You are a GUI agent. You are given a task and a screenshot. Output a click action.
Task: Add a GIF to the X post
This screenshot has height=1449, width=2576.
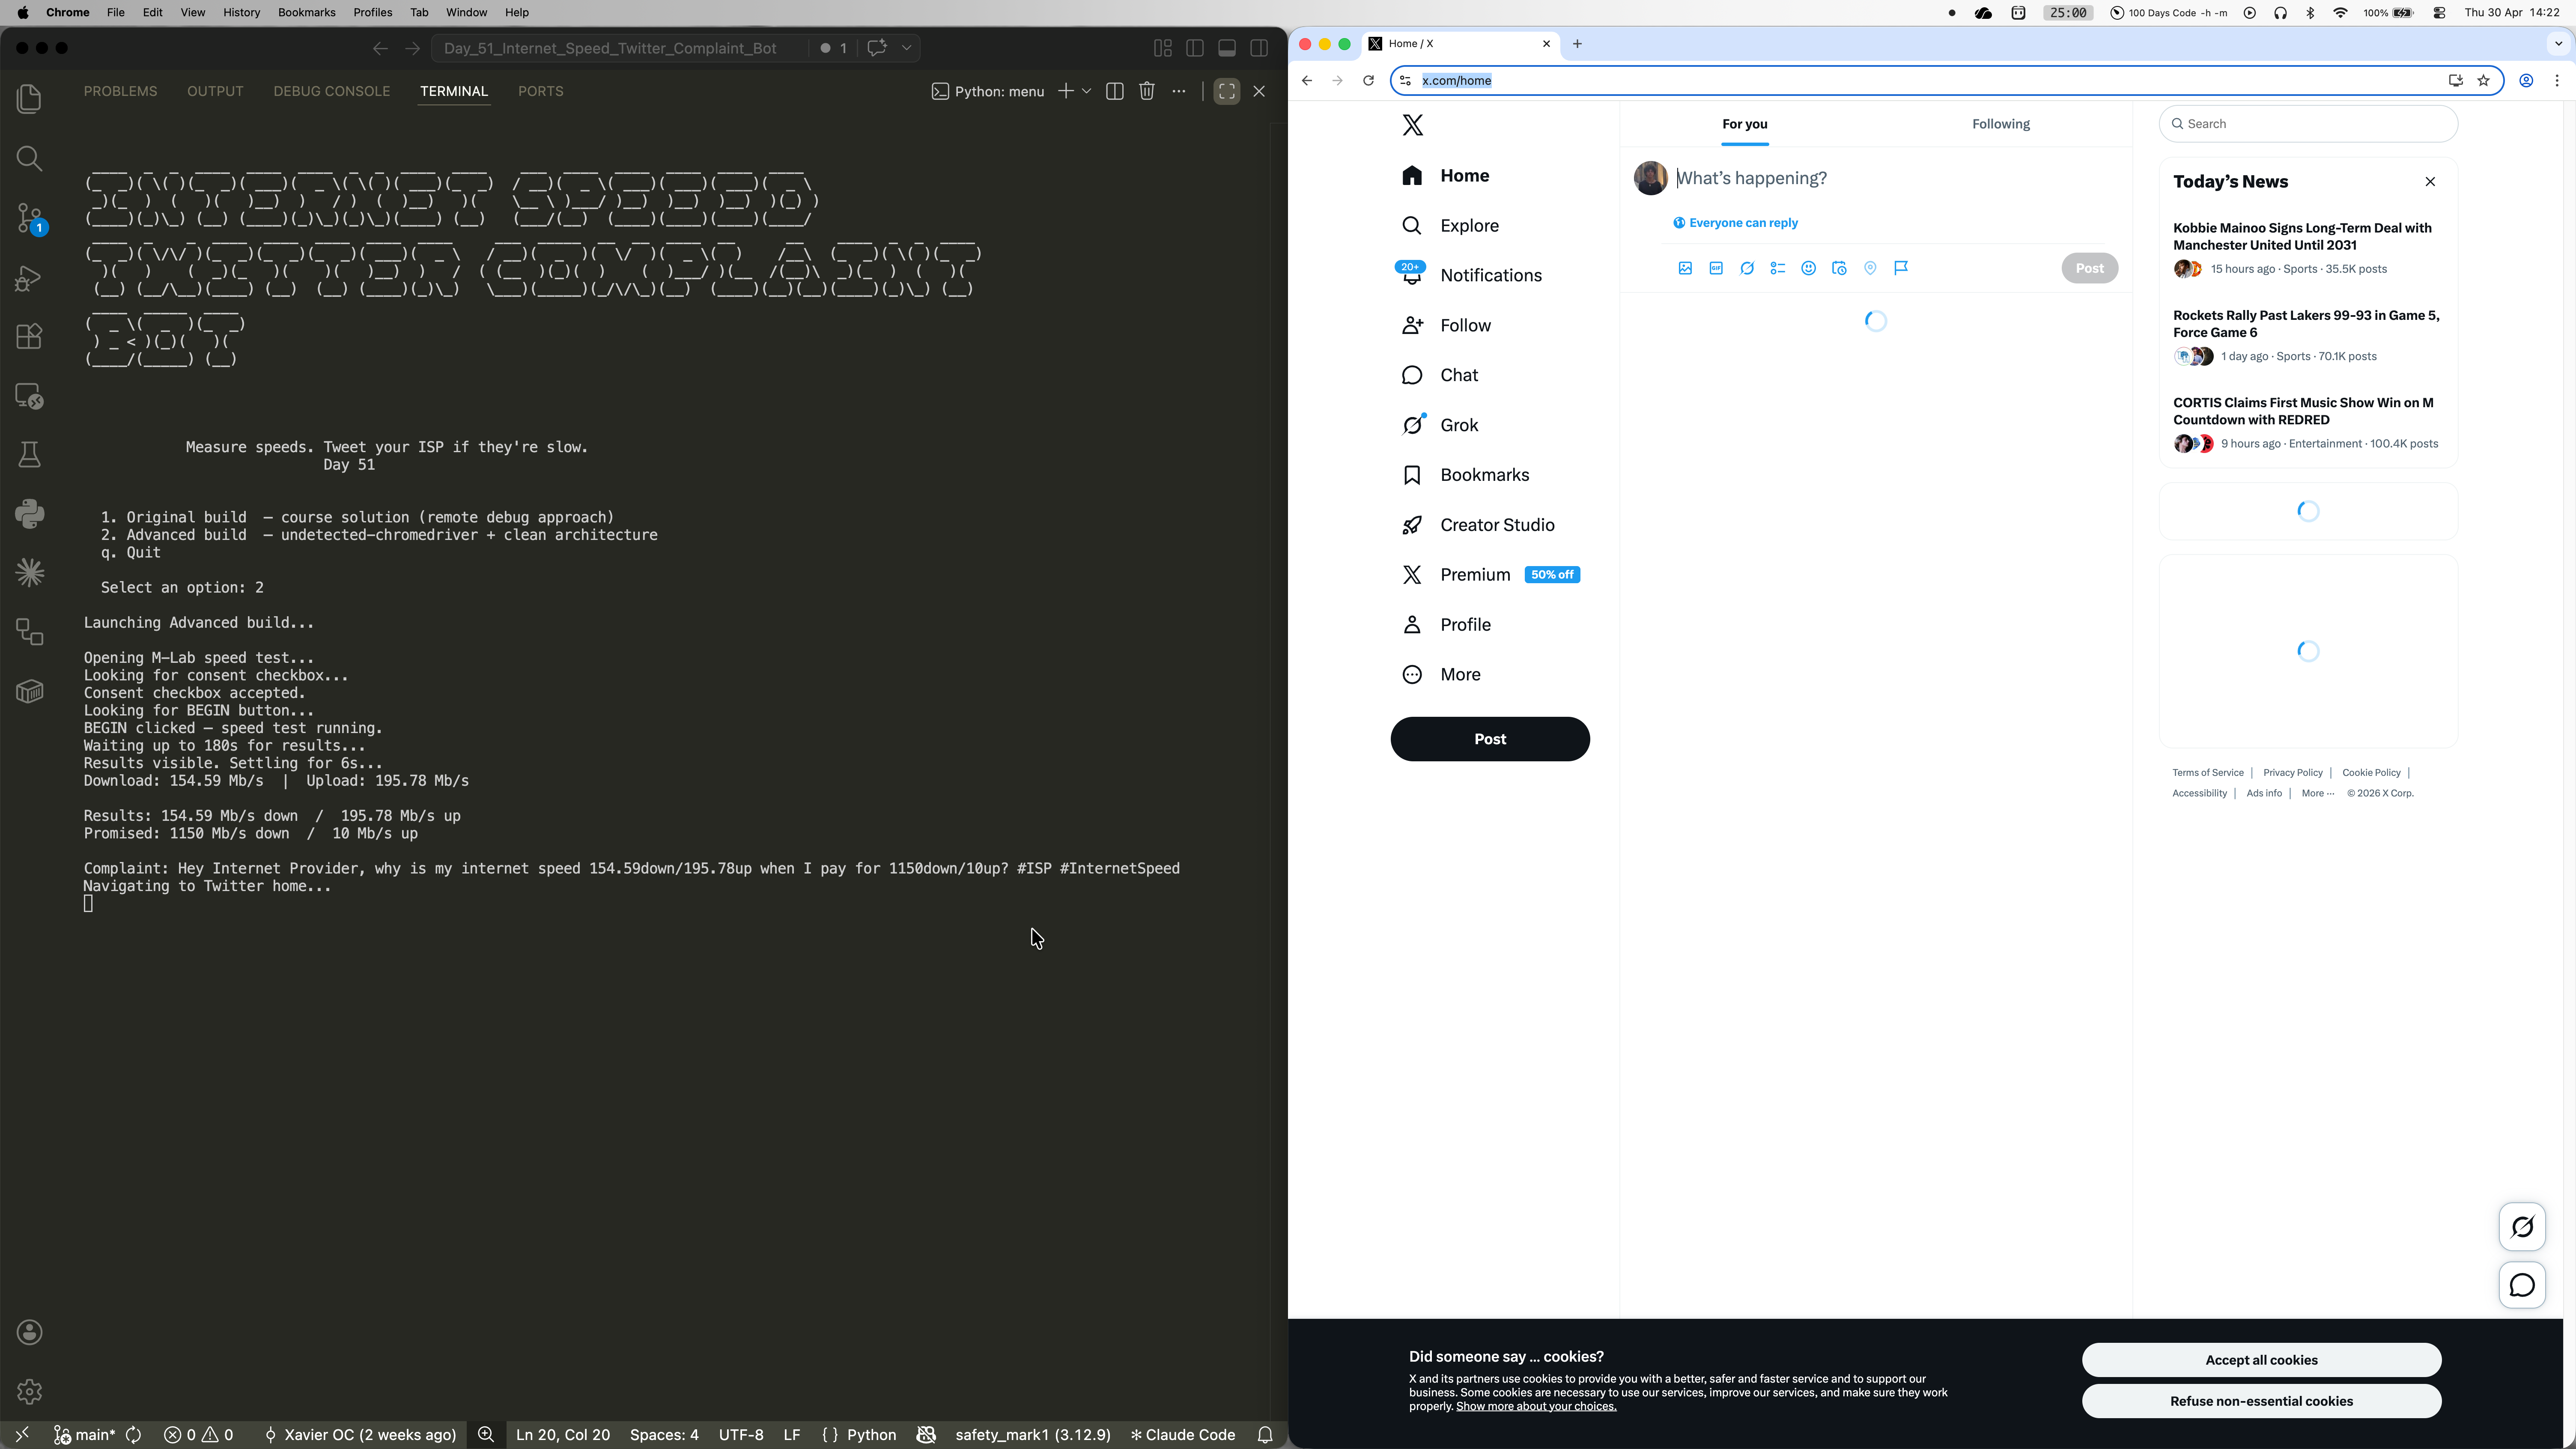pyautogui.click(x=1716, y=268)
